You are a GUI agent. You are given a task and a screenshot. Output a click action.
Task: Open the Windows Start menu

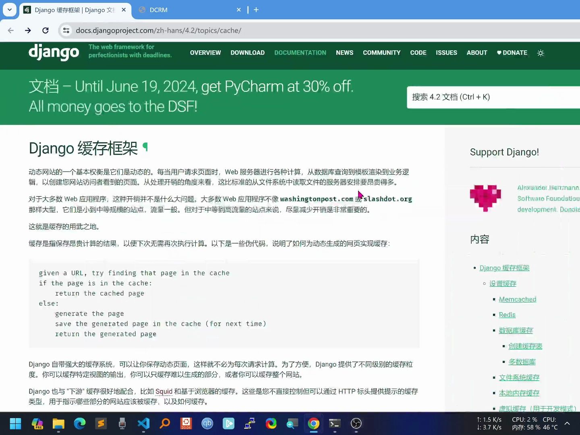[x=16, y=423]
